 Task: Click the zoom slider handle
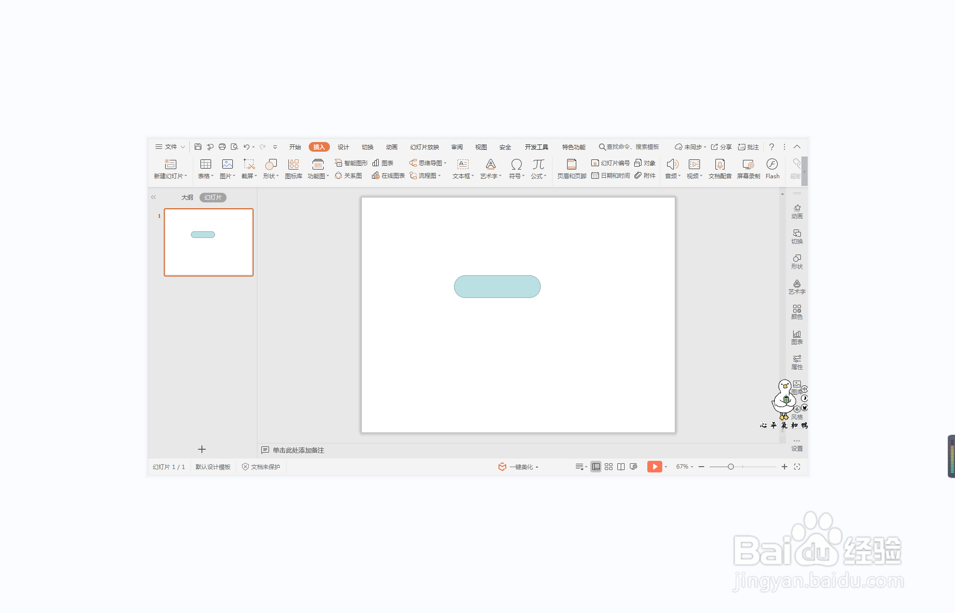coord(731,467)
